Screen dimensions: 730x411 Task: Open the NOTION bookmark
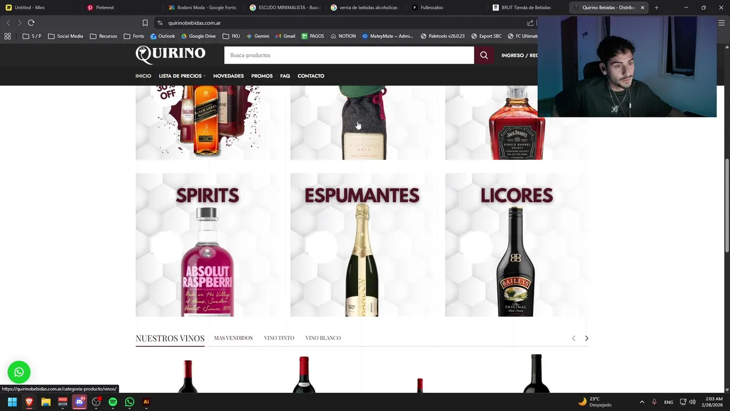[x=343, y=36]
